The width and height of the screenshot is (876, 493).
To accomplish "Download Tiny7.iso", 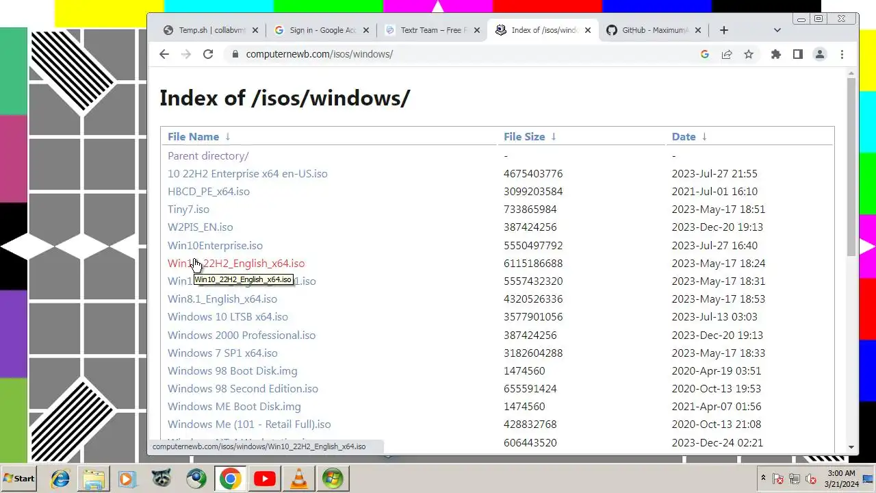I will (x=188, y=210).
